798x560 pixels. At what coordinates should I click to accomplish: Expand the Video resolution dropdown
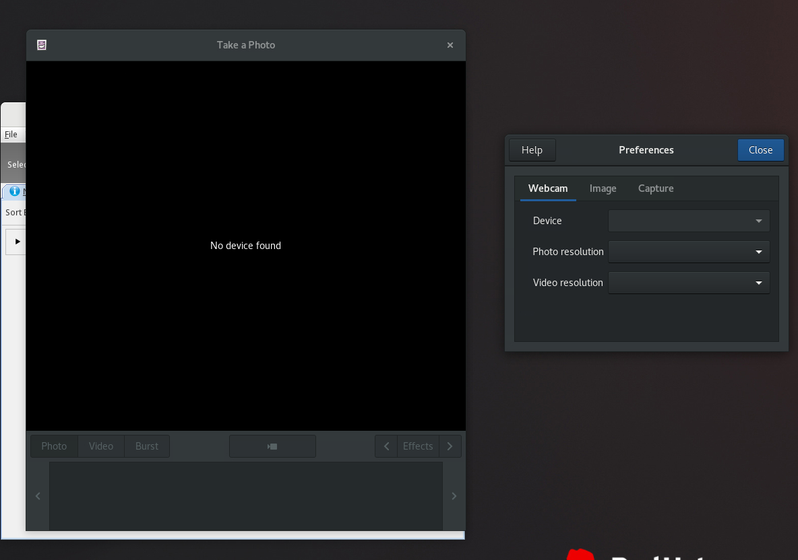688,283
